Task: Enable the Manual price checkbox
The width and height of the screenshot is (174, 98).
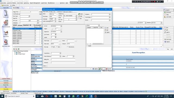Action: click(x=68, y=47)
